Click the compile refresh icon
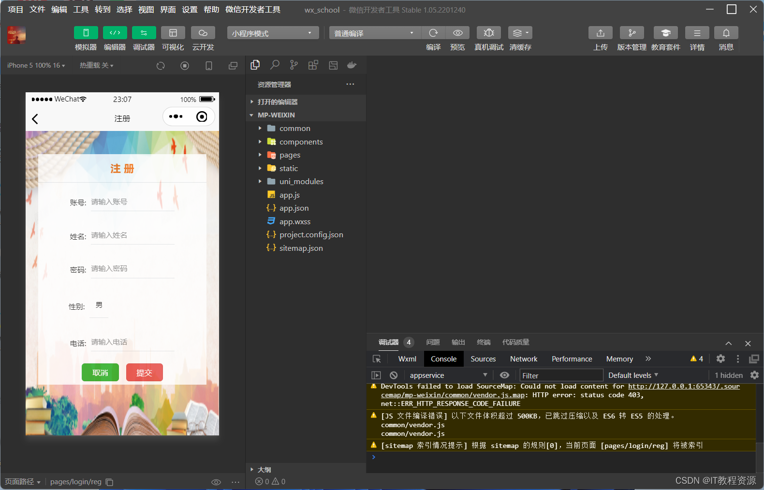 tap(433, 33)
